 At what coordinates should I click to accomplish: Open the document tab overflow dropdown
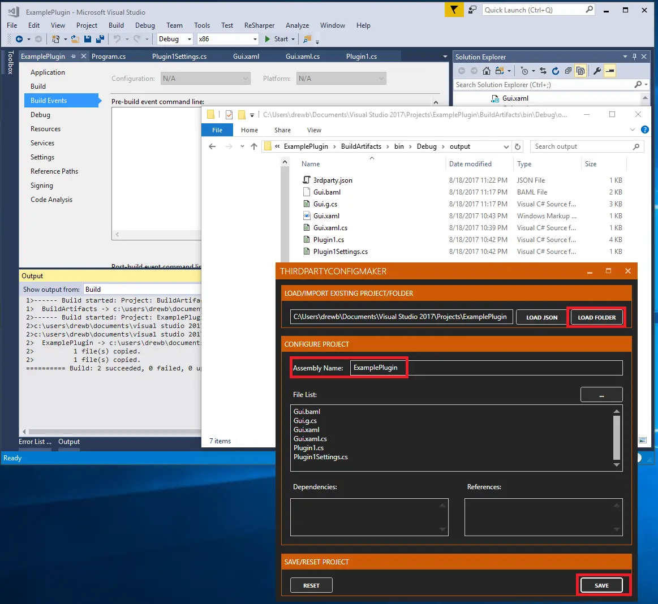[x=445, y=56]
